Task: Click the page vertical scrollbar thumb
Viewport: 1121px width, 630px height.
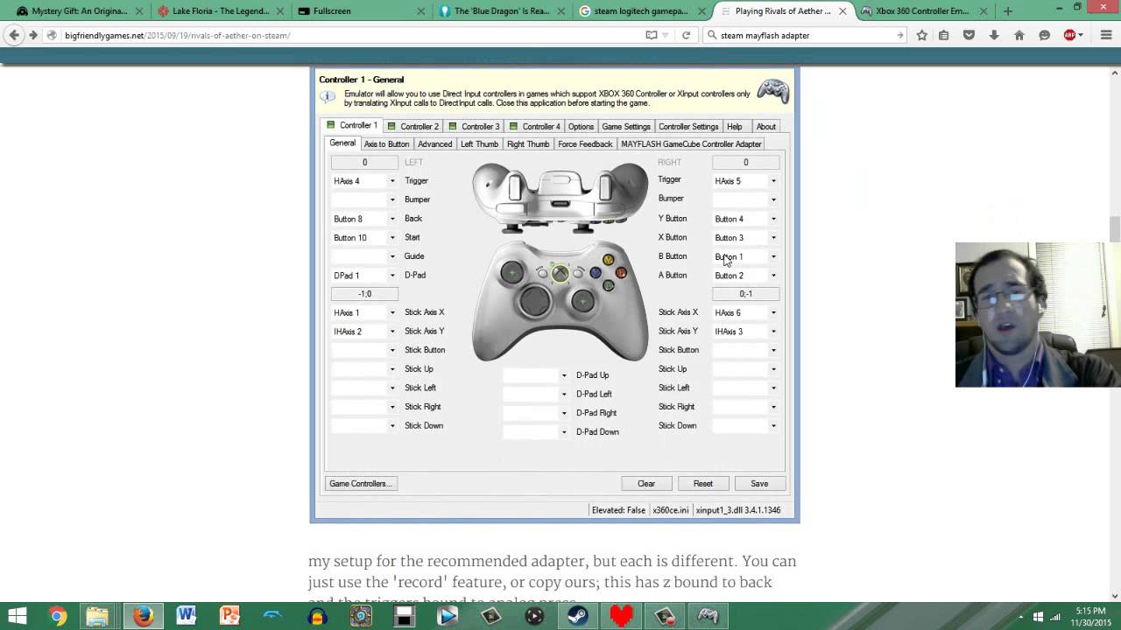Action: [1115, 229]
